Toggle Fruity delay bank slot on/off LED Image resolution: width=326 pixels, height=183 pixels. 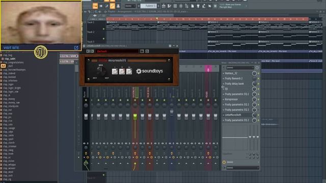258,84
